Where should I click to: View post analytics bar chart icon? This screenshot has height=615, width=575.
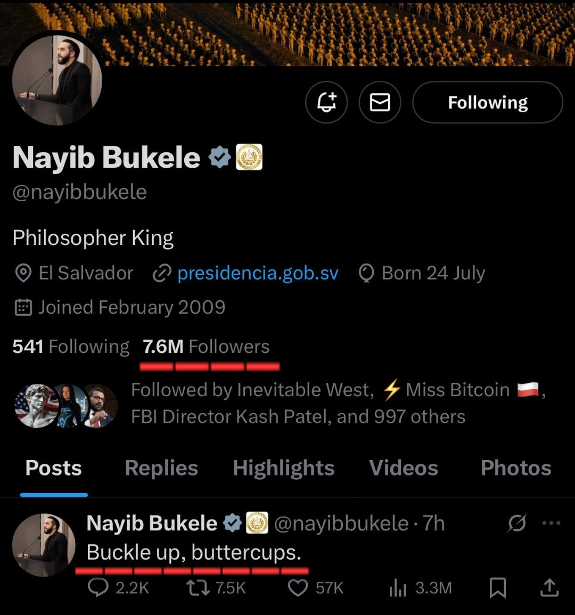tap(398, 587)
